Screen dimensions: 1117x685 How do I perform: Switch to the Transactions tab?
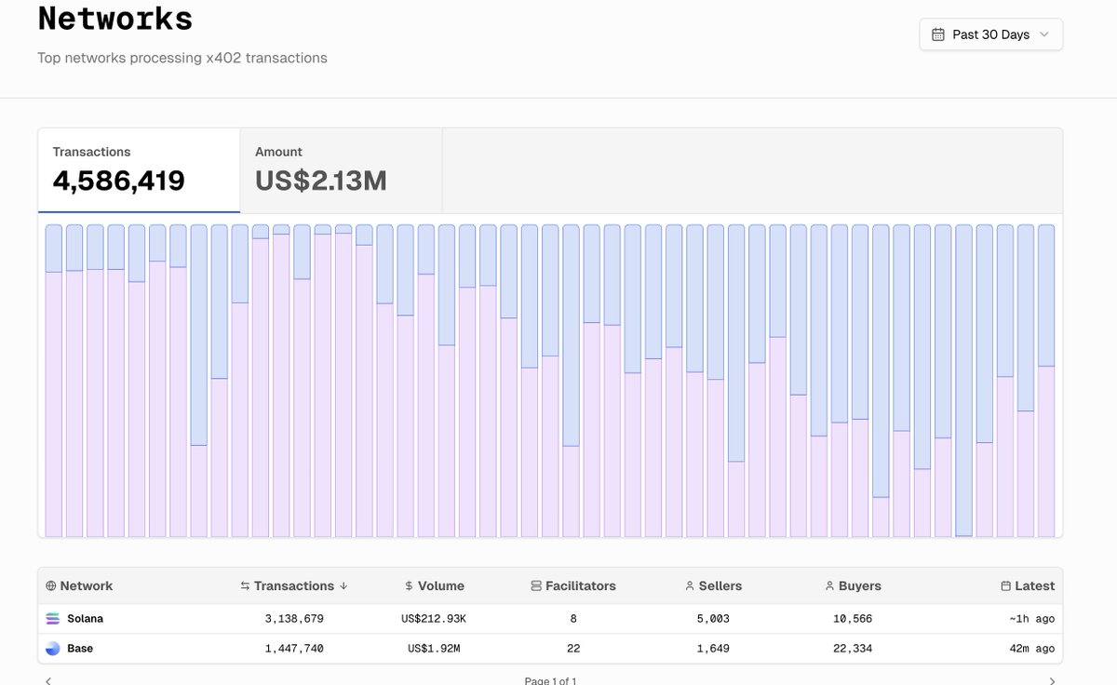point(139,170)
